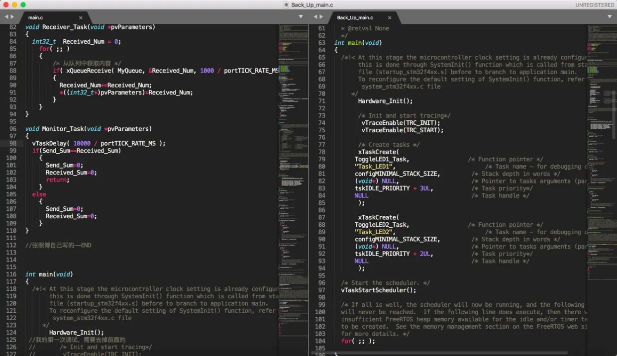Open the left pane's tab list dropdown arrow
This screenshot has width=617, height=356.
pyautogui.click(x=301, y=17)
